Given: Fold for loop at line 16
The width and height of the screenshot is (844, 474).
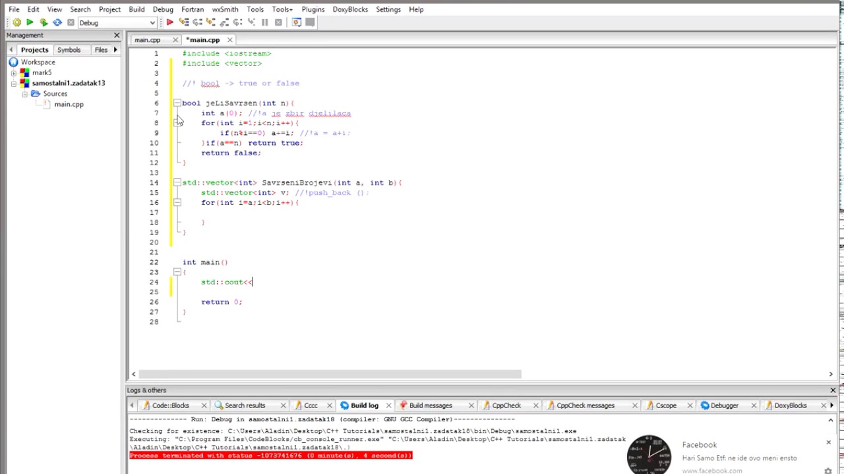Looking at the screenshot, I should point(177,203).
